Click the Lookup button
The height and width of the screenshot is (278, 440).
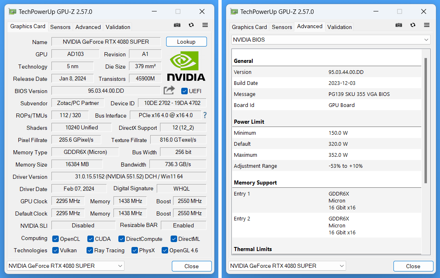click(186, 42)
